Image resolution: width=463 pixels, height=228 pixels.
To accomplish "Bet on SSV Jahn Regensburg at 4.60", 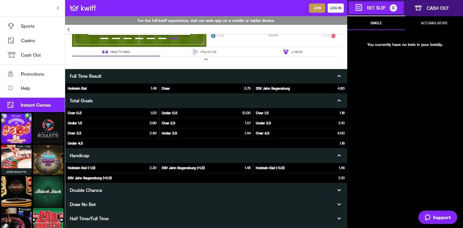I will coord(300,88).
